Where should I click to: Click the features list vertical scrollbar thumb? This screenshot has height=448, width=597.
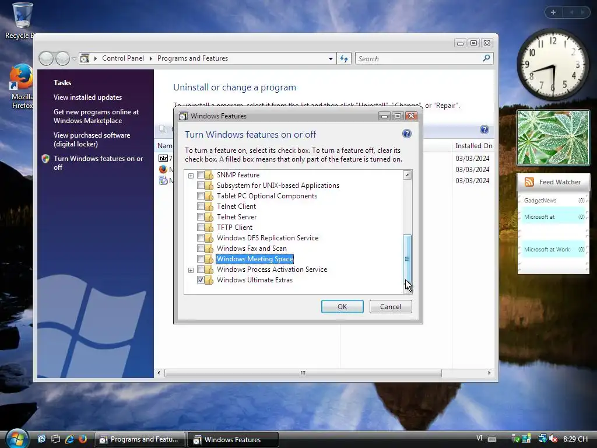coord(407,259)
